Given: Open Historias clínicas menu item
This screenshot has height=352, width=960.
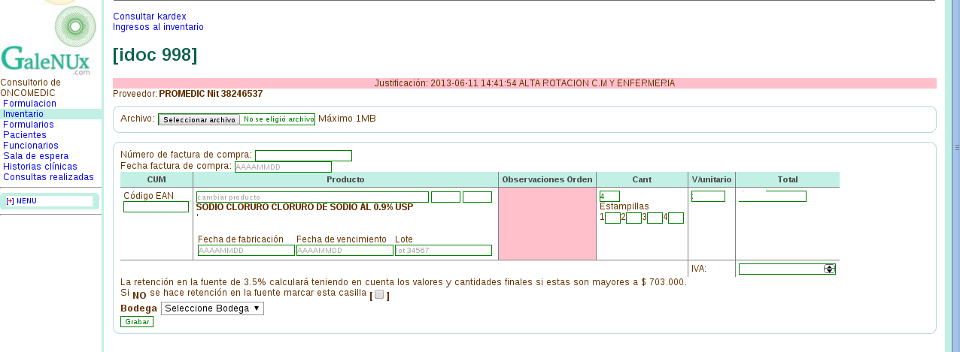Looking at the screenshot, I should [40, 167].
